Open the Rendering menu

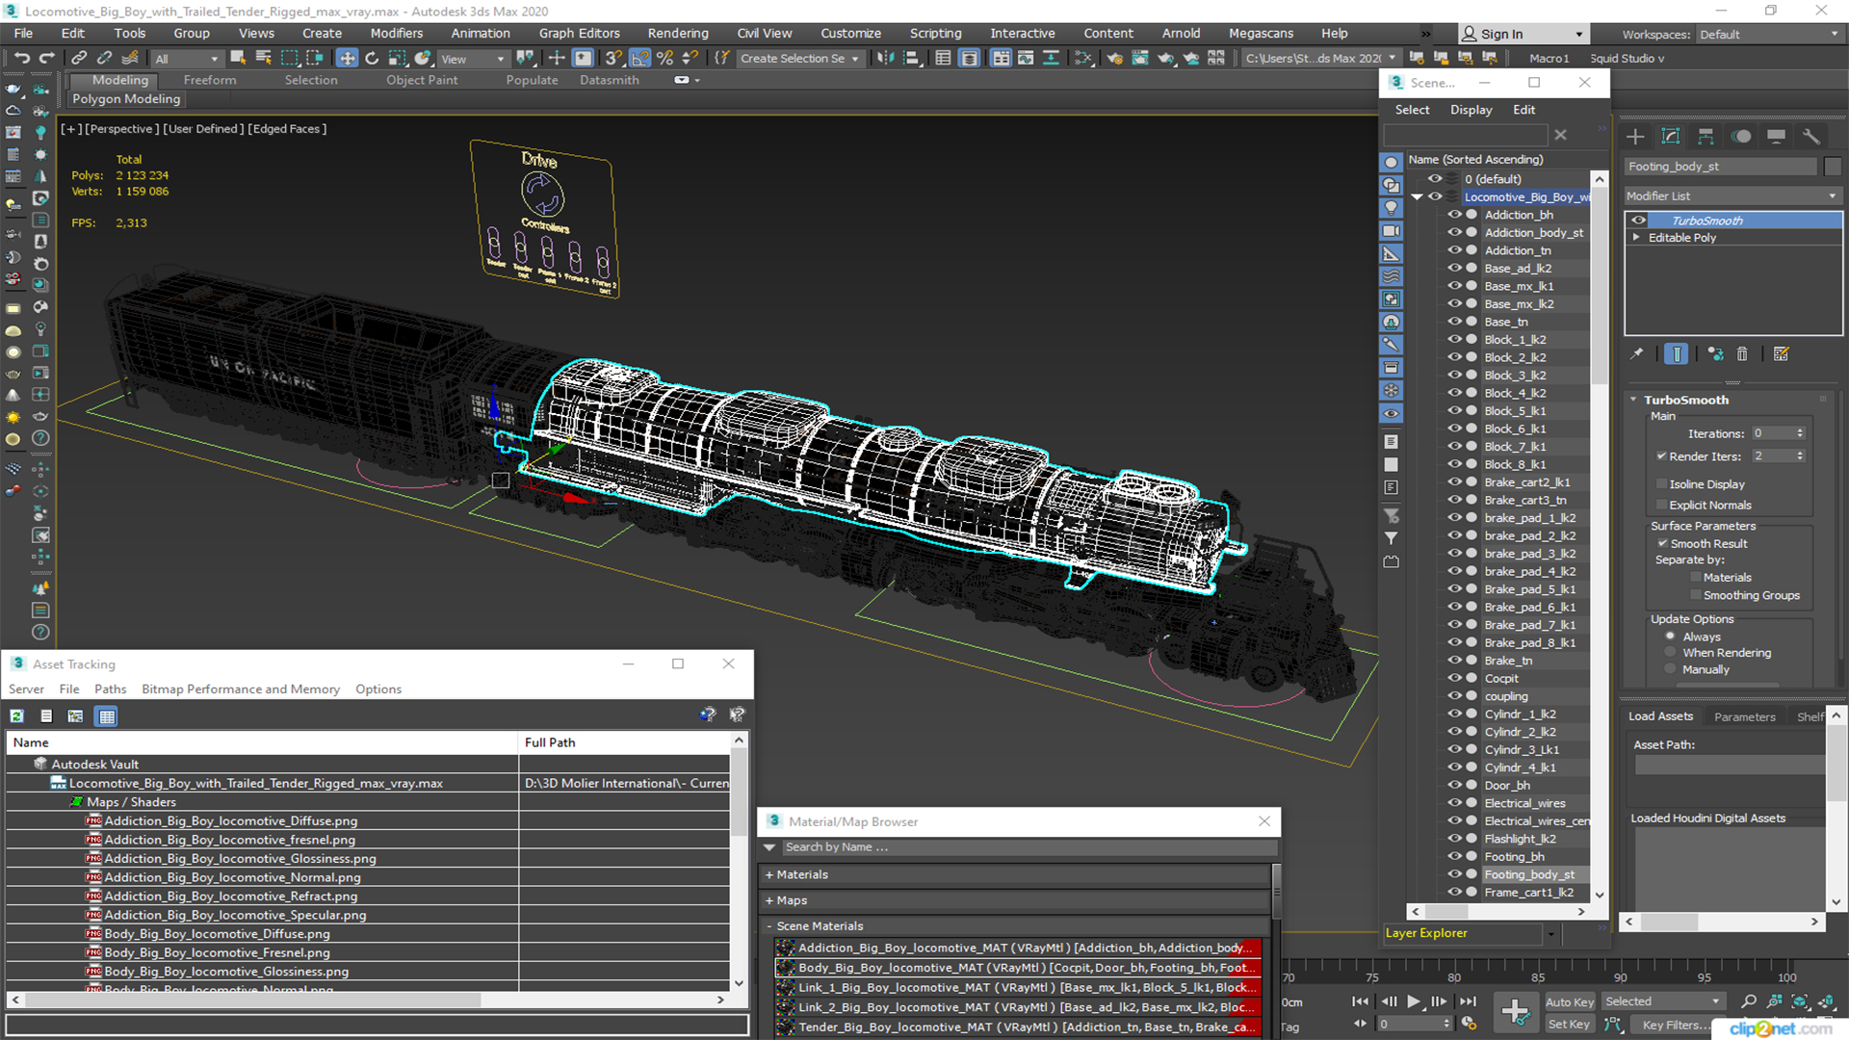[x=678, y=33]
